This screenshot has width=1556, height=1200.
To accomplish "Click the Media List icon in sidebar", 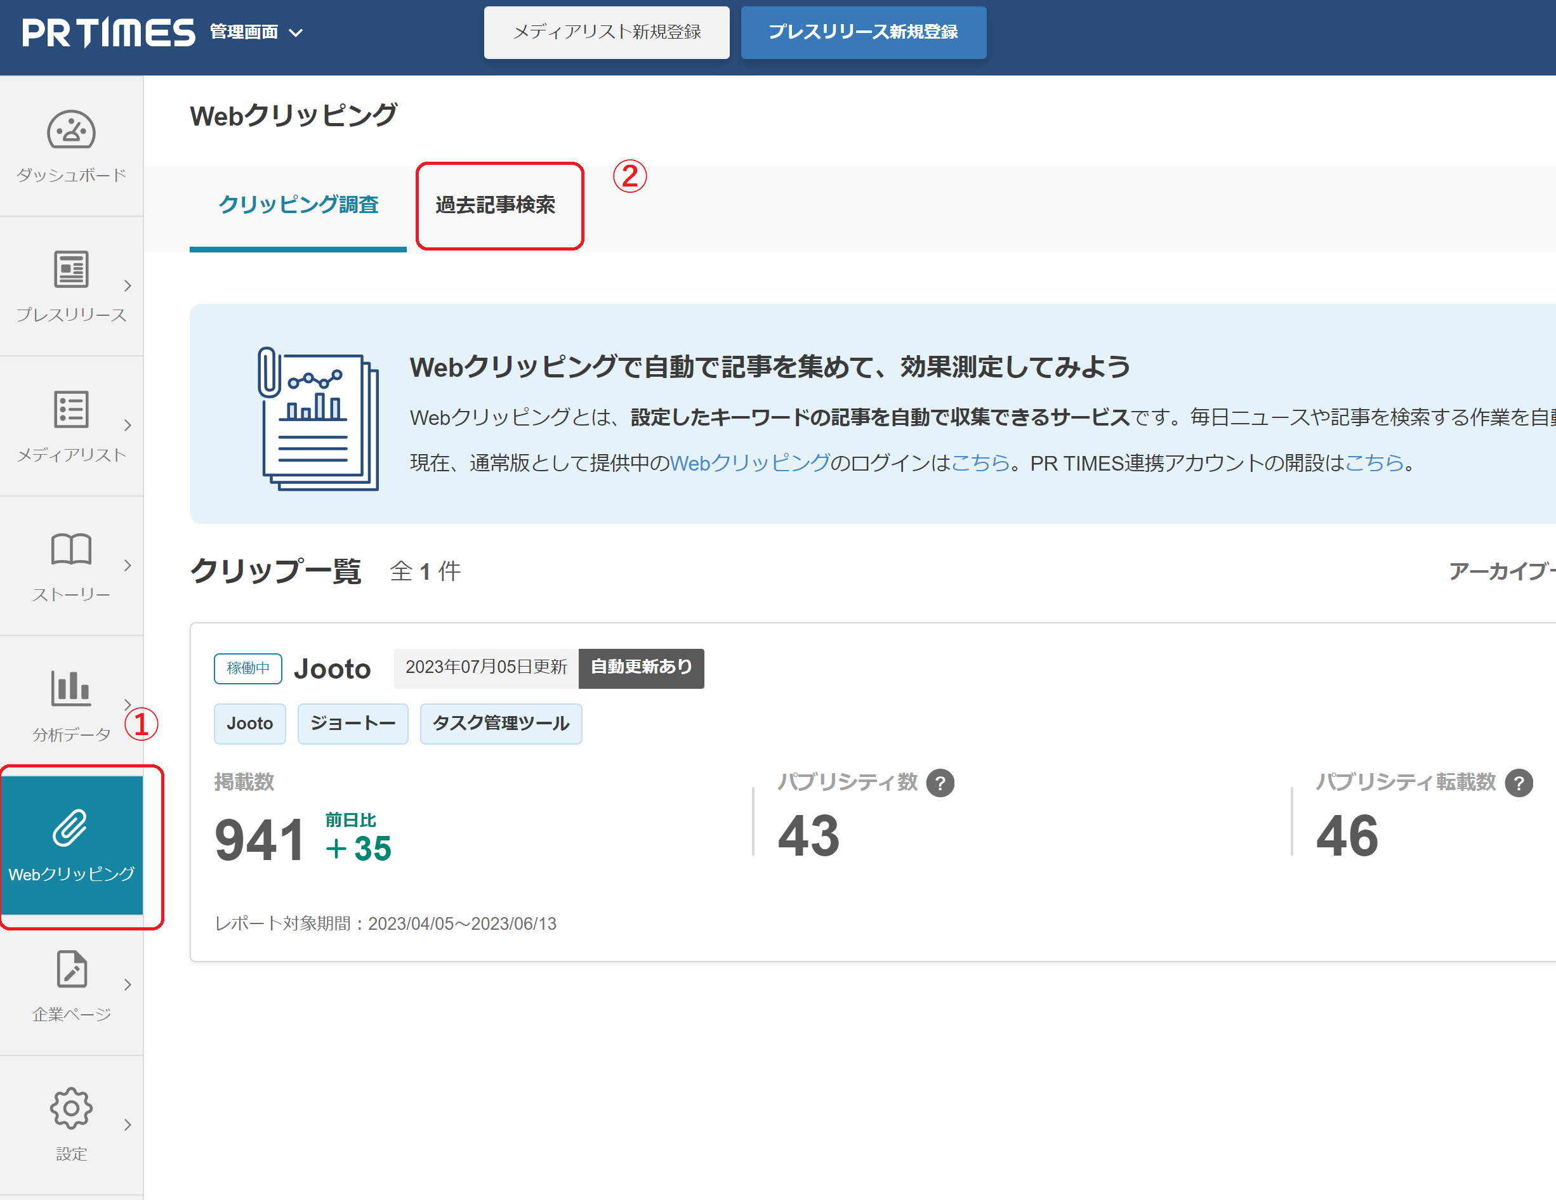I will (71, 409).
